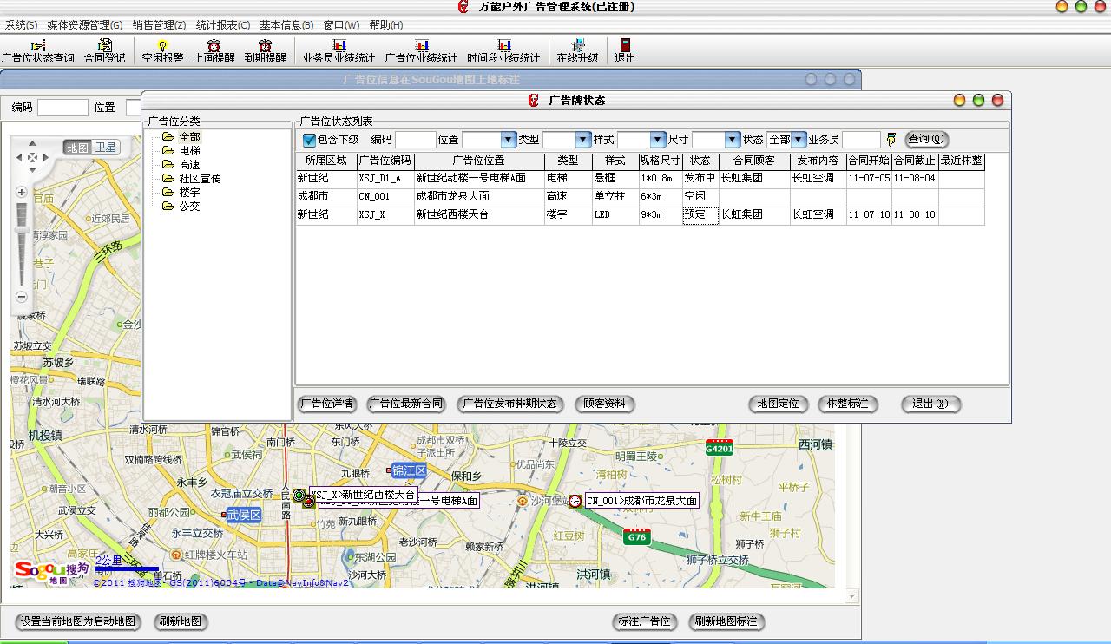Open 窗口 menu
The image size is (1111, 644).
341,25
